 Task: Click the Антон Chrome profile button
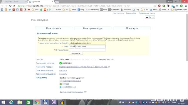(170, 1)
